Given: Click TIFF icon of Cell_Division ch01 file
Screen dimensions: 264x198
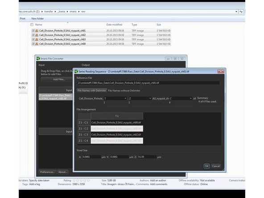Looking at the screenshot, I should pos(37,31).
